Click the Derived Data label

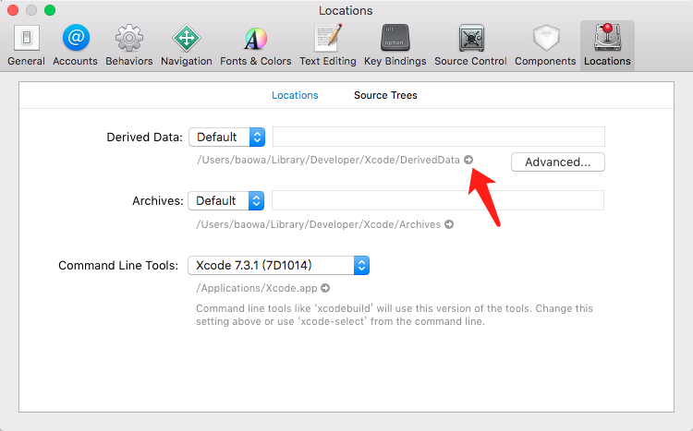[x=144, y=137]
